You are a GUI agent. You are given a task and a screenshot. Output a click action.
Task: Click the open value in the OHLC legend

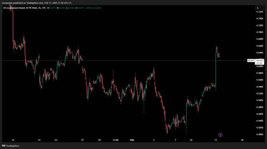(52, 8)
